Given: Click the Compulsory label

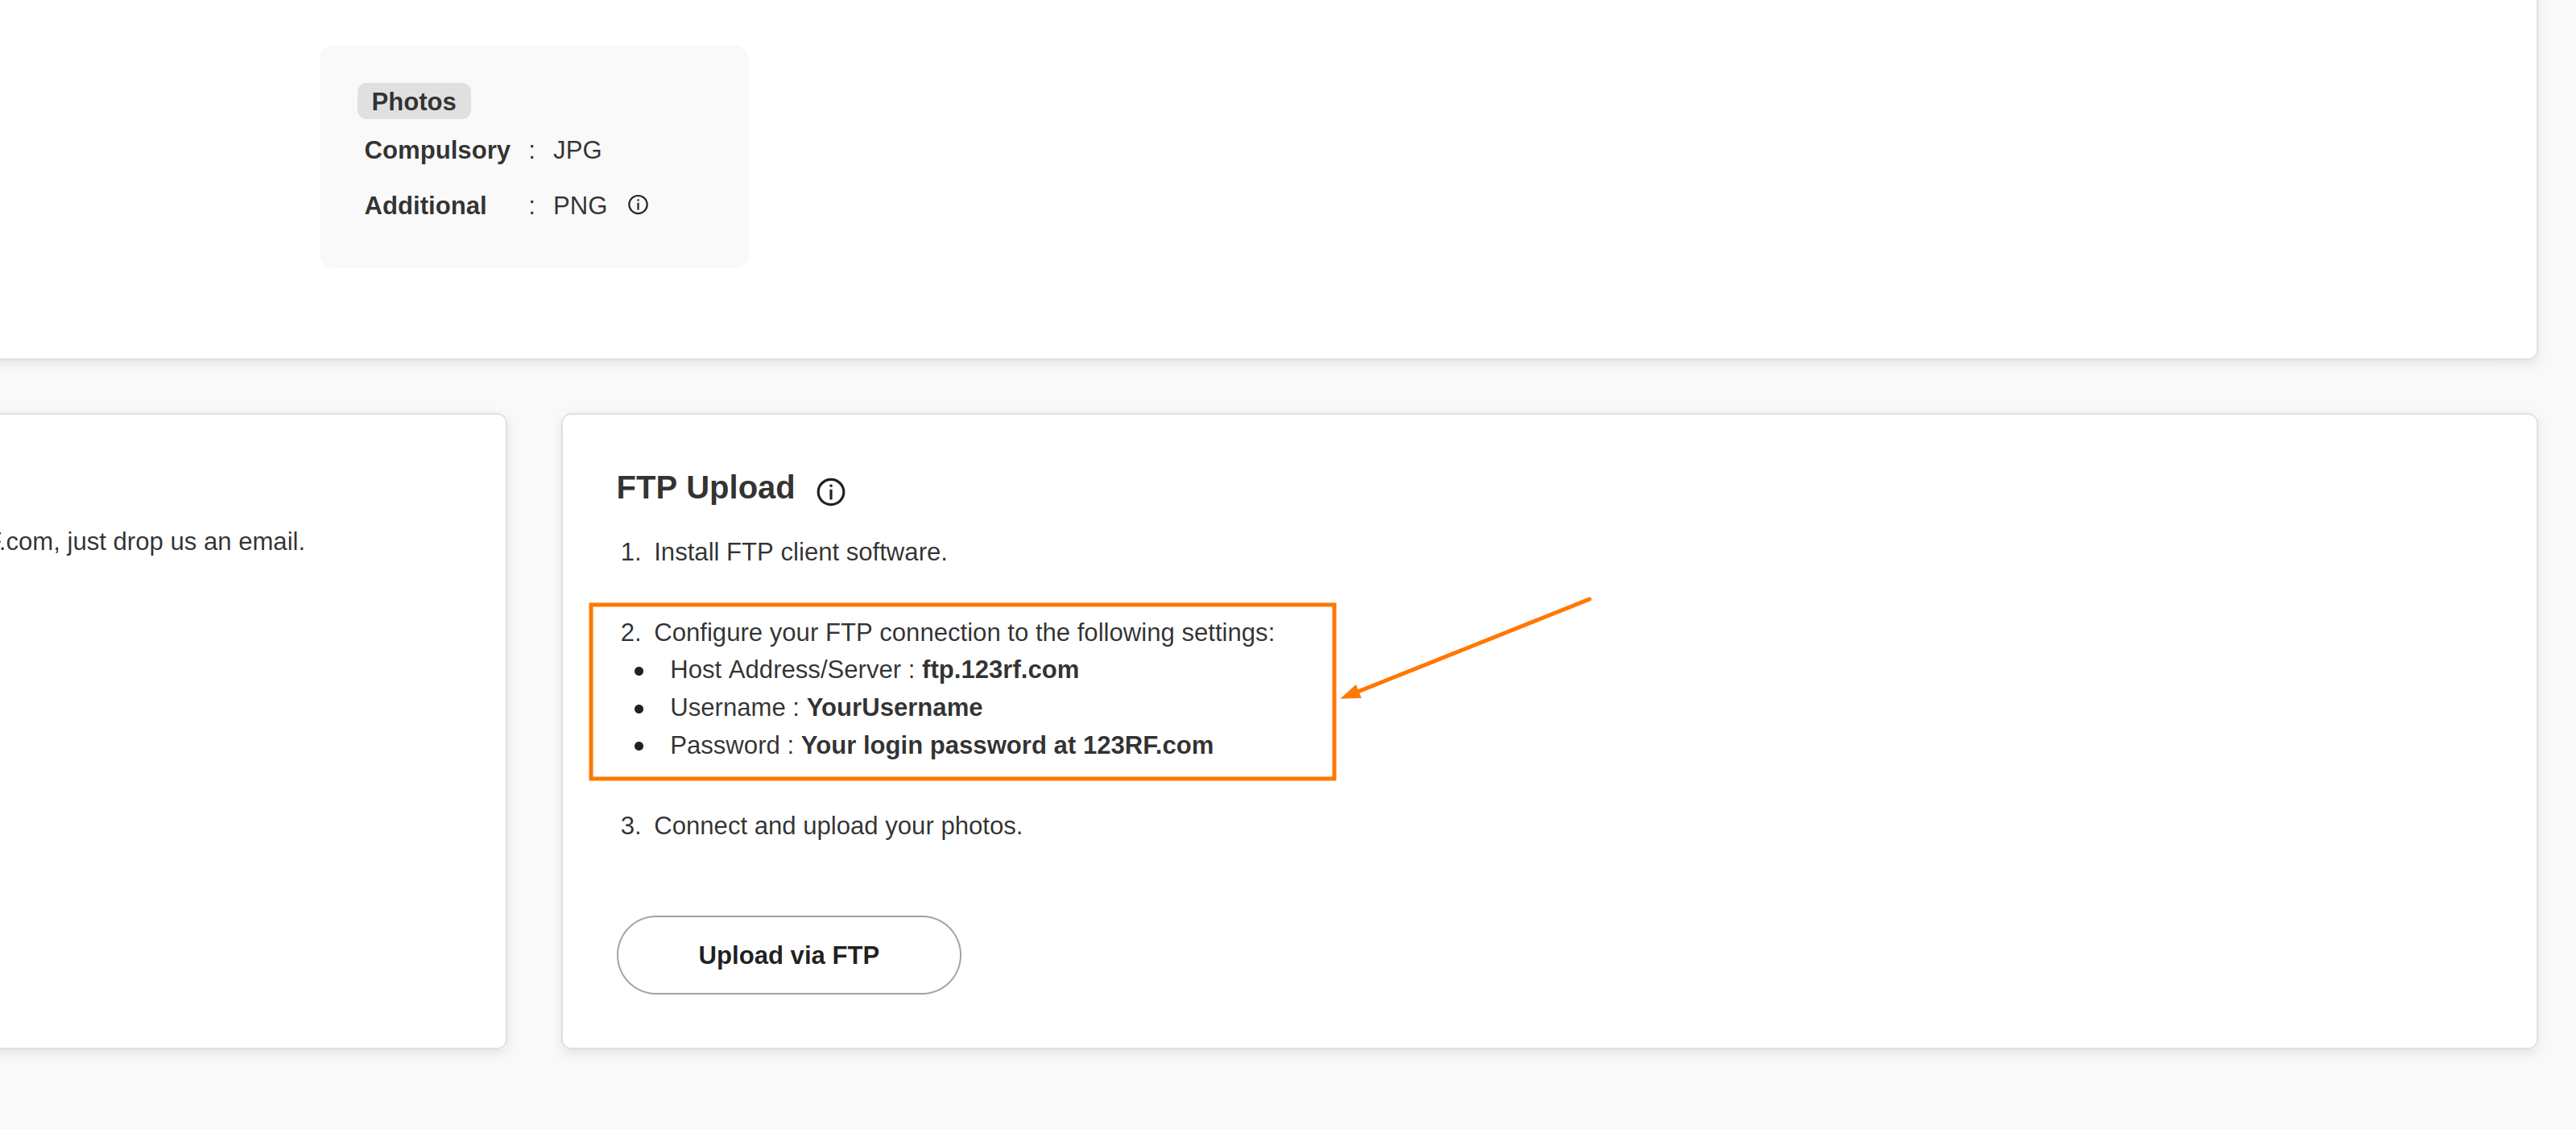Looking at the screenshot, I should point(437,150).
